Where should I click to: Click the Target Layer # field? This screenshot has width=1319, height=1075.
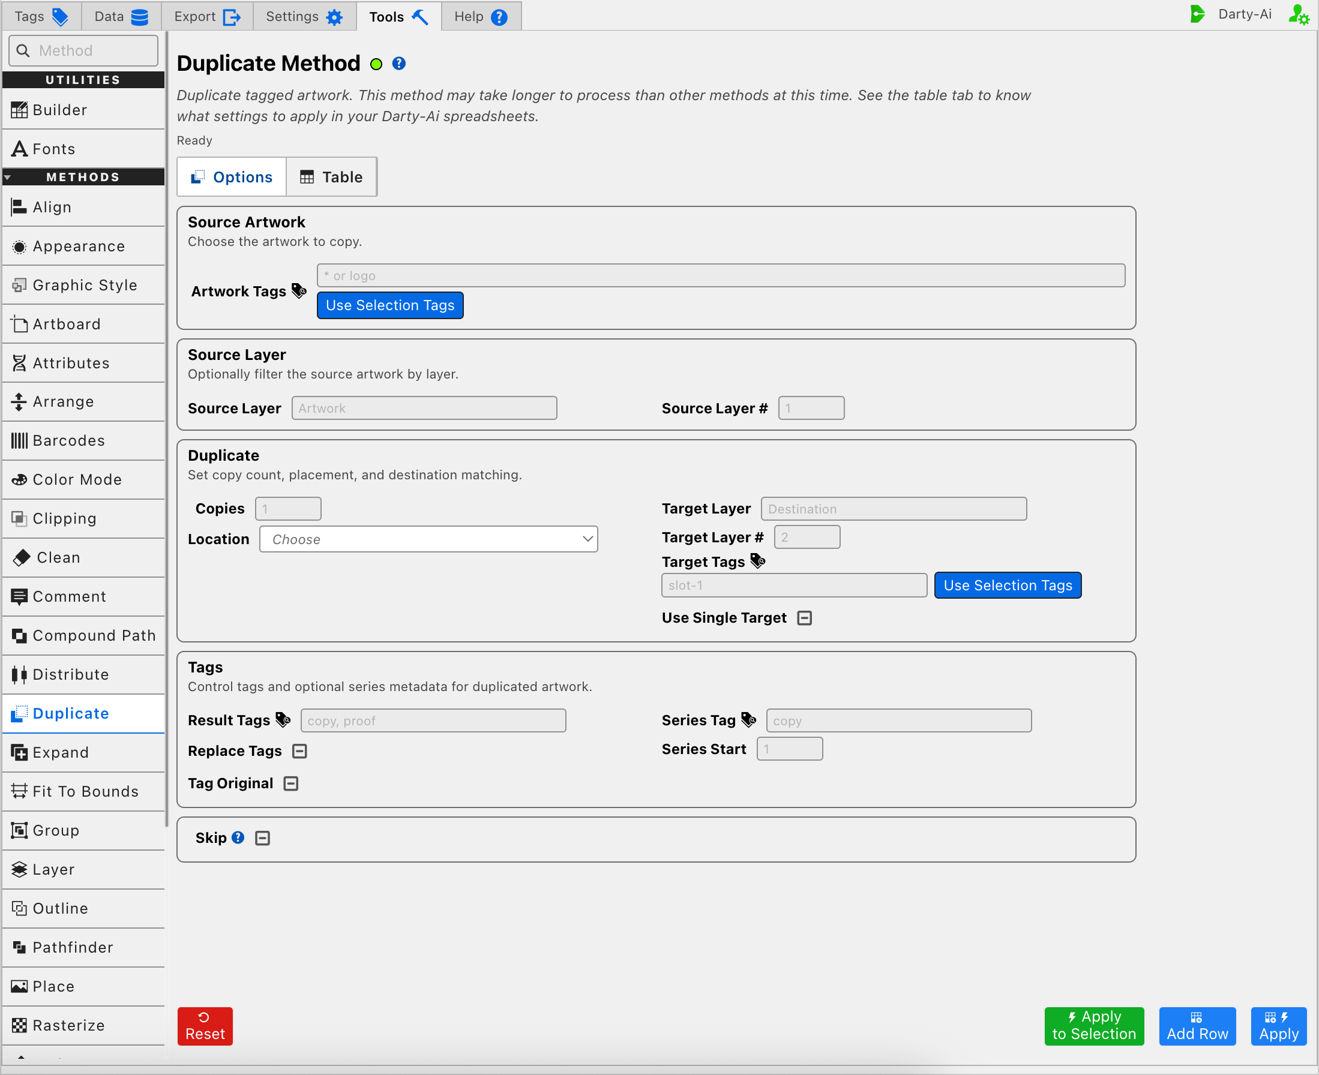click(807, 537)
